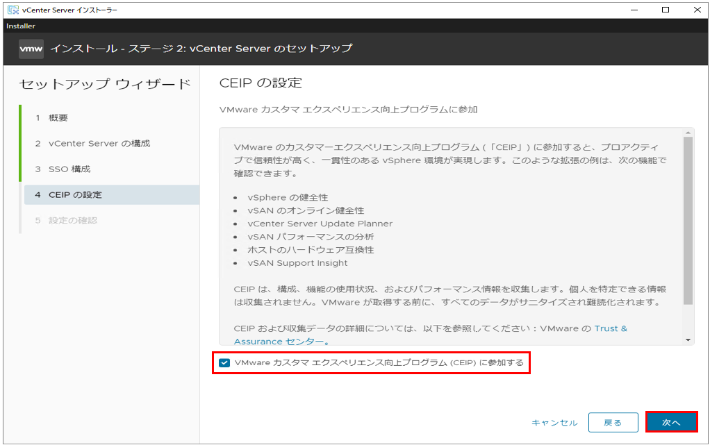This screenshot has height=445, width=710.
Task: Click the CEIP description scrollbar thumb
Action: 688,221
